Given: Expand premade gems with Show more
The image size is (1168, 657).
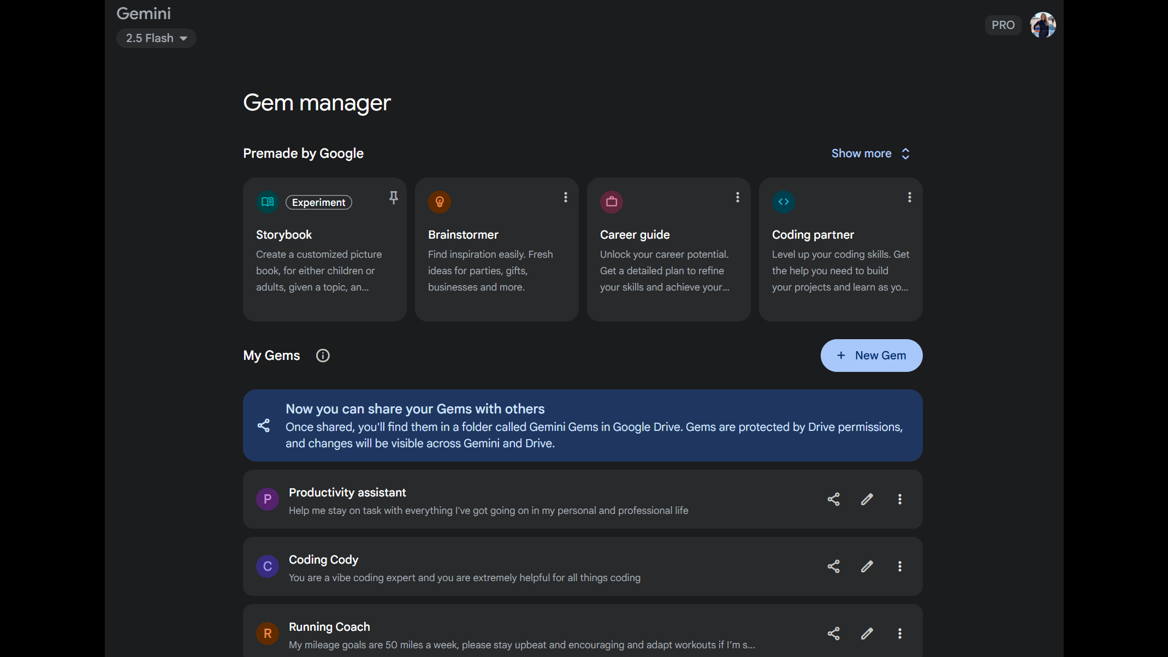Looking at the screenshot, I should click(870, 153).
